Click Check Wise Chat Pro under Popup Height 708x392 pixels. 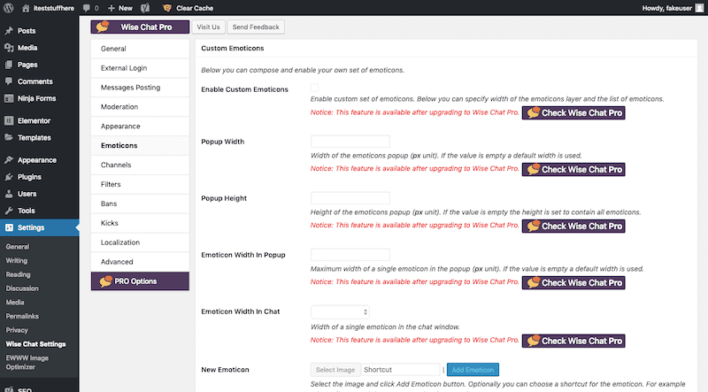tap(573, 227)
